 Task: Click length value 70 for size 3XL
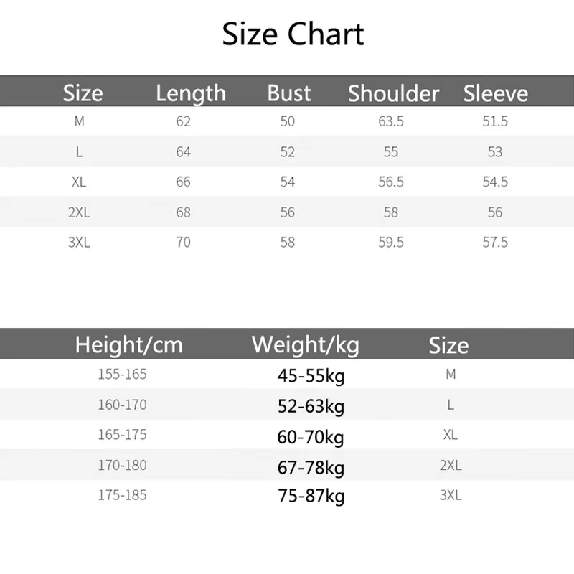pyautogui.click(x=183, y=243)
